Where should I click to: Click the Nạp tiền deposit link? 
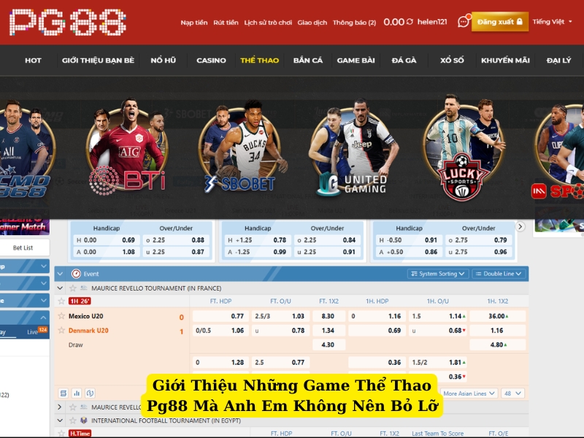(194, 23)
